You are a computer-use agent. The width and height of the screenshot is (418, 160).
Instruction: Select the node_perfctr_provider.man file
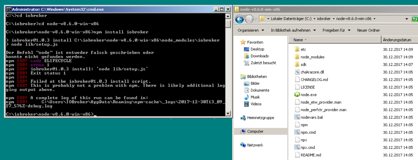323,110
